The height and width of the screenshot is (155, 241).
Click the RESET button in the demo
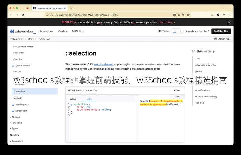point(177,90)
